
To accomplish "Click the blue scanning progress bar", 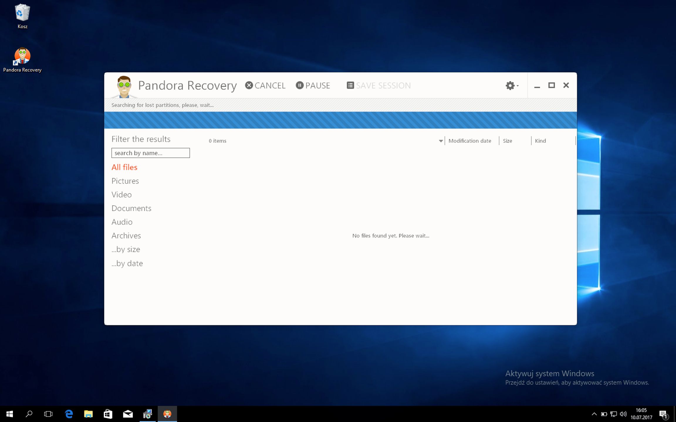I will point(340,120).
